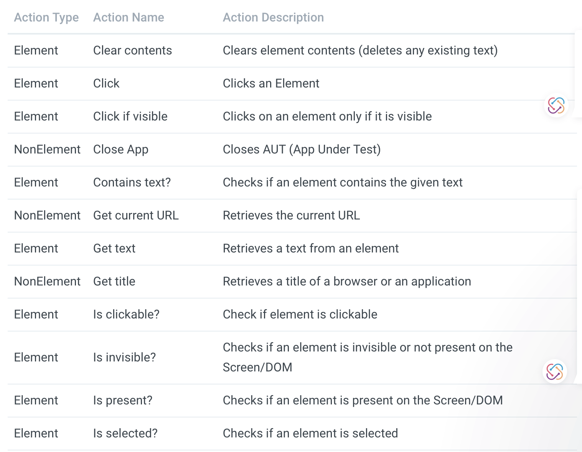The image size is (582, 452).
Task: Select the Get current URL action name
Action: pos(136,215)
